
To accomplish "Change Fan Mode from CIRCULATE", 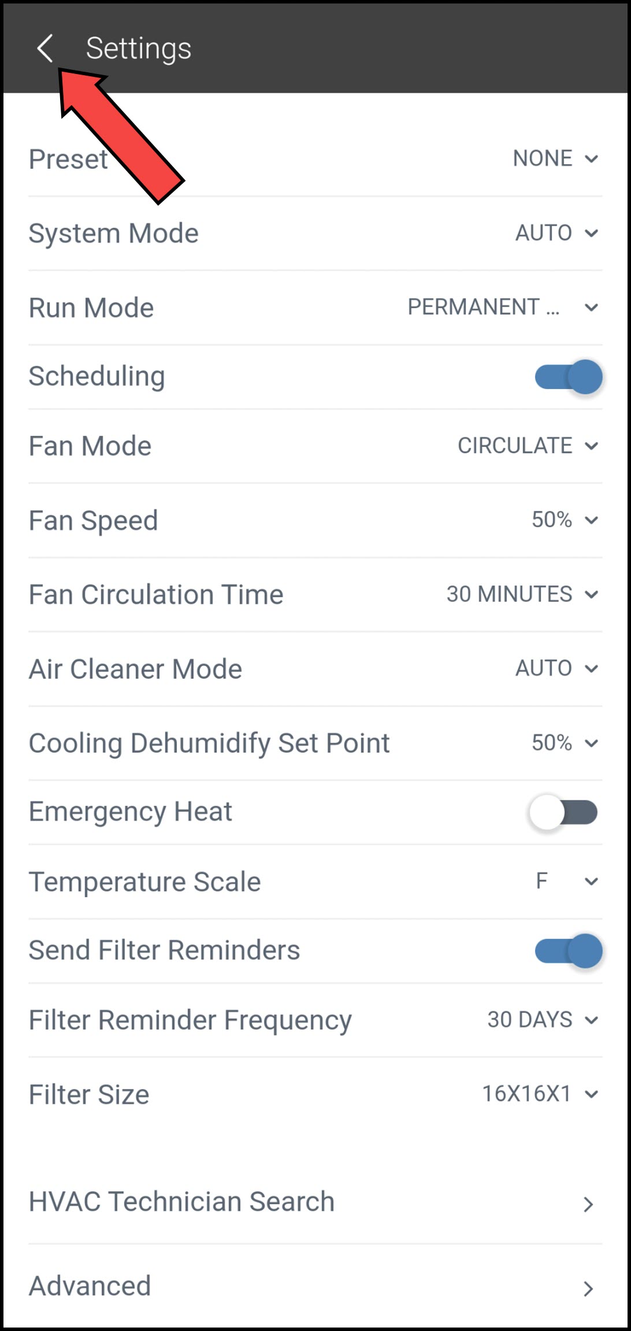I will (x=527, y=446).
